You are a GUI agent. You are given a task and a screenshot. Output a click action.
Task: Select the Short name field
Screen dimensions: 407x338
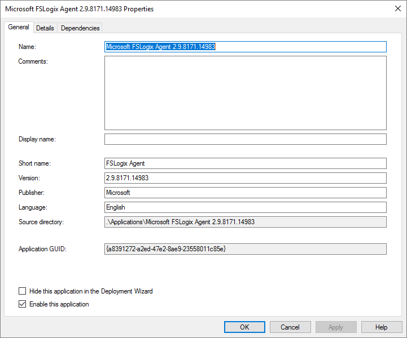245,163
